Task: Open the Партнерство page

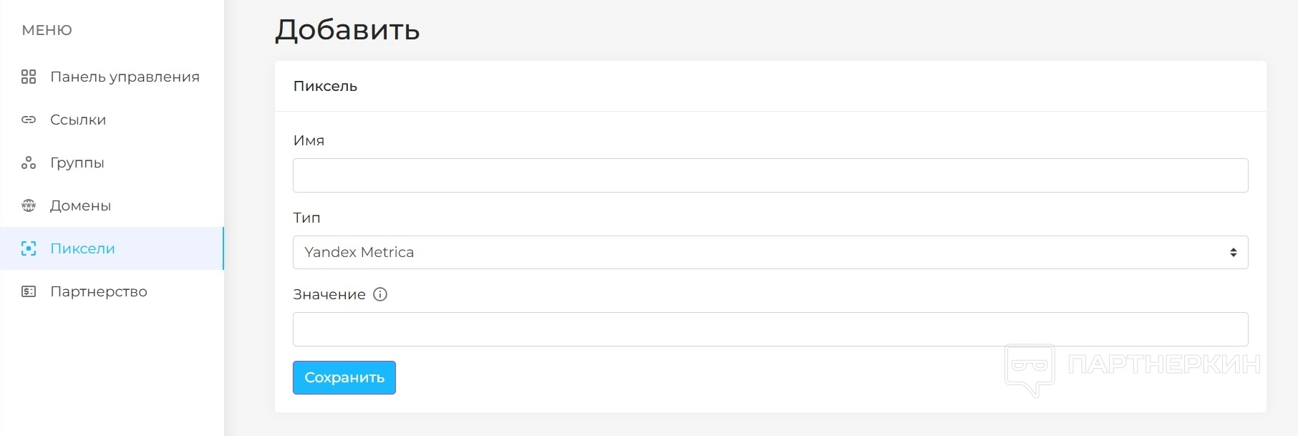Action: [x=99, y=291]
